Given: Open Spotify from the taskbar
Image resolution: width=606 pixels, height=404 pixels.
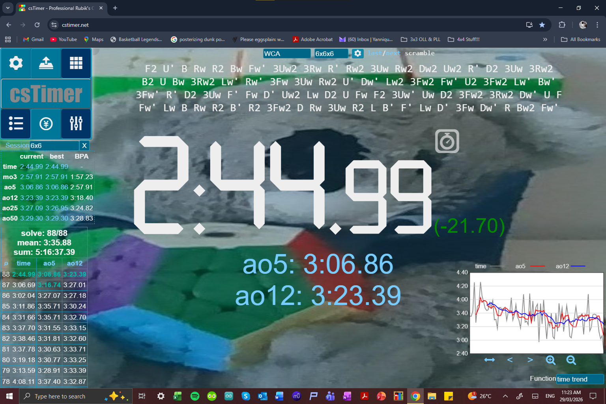Looking at the screenshot, I should pyautogui.click(x=195, y=396).
